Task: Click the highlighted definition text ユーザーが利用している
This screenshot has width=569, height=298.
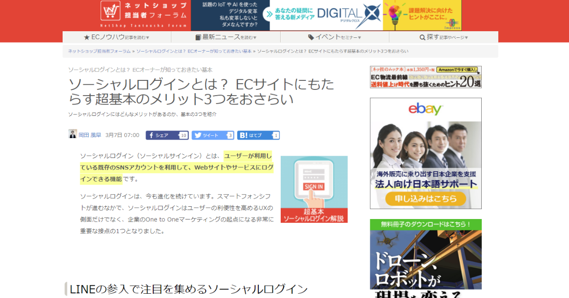Action: (x=176, y=167)
